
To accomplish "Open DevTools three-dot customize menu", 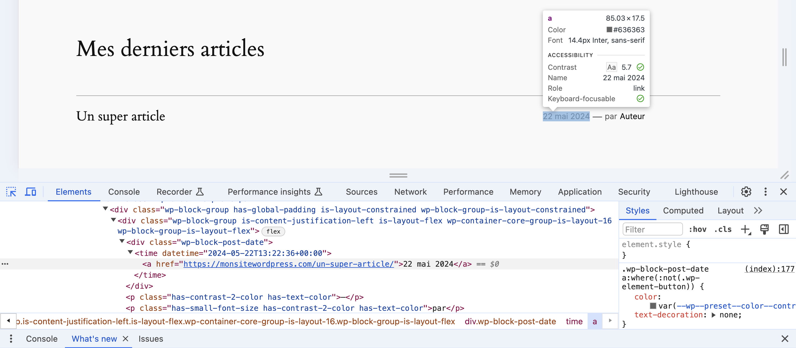I will [x=765, y=192].
